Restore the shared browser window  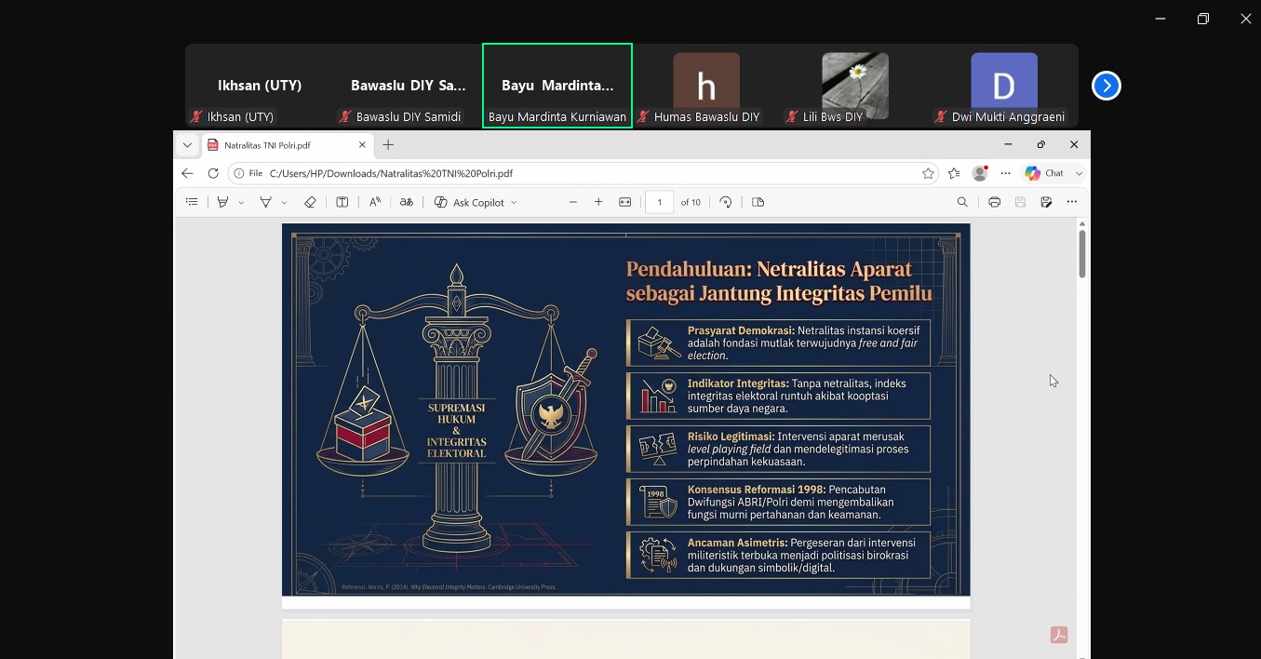1041,144
